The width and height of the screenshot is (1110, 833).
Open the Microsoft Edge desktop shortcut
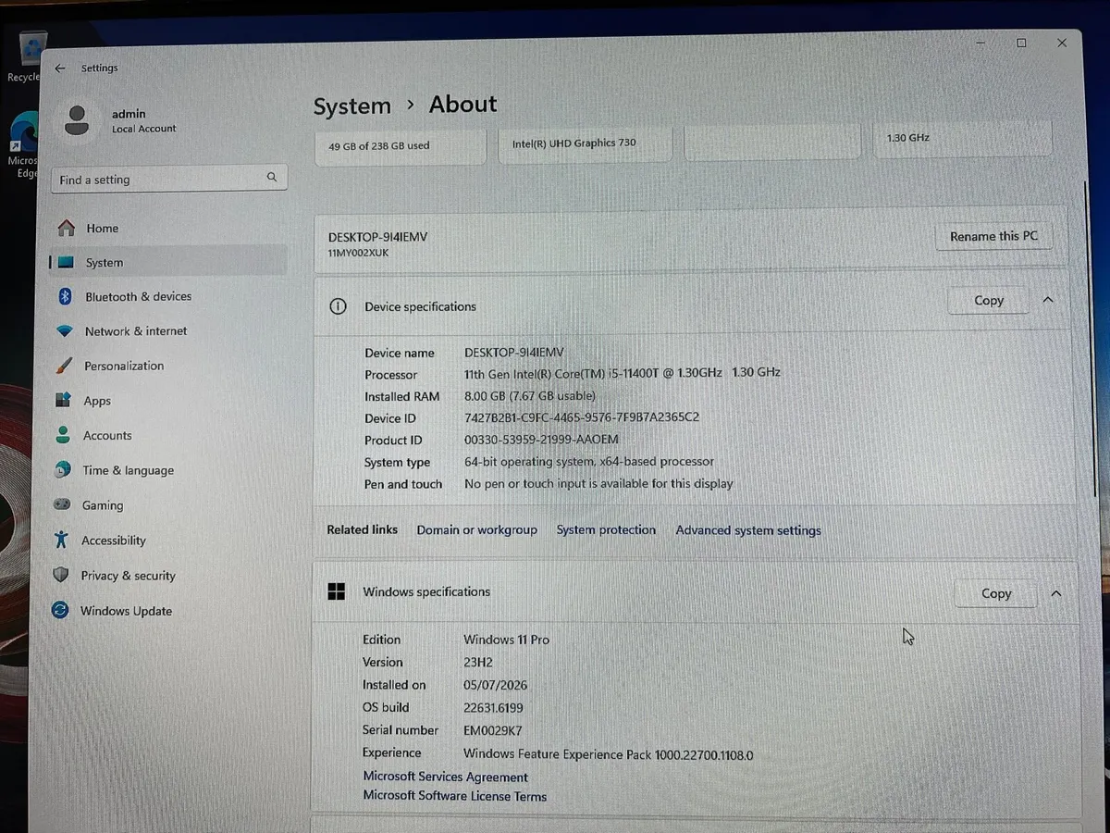[x=24, y=144]
